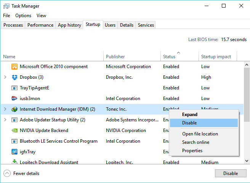
Task: Switch to the Processes tab
Action: [x=13, y=25]
